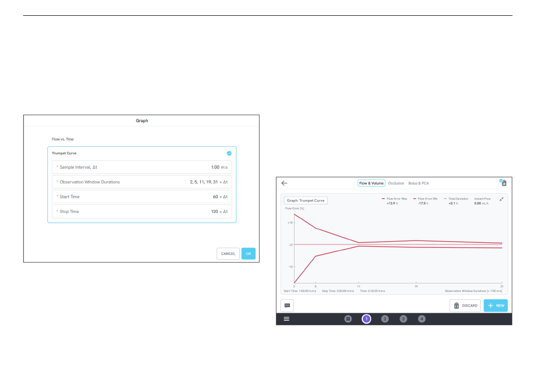The height and width of the screenshot is (371, 536).
Task: Open the grid overview icon in bottom bar
Action: pos(348,319)
